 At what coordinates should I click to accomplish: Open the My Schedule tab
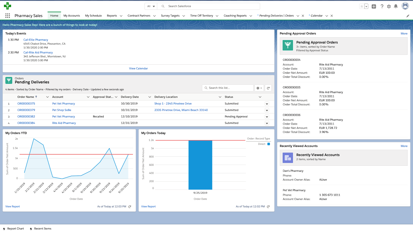tap(93, 16)
